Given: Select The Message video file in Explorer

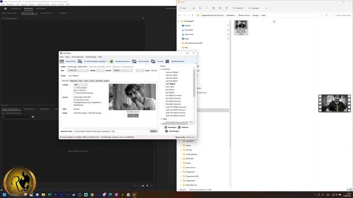Looking at the screenshot, I should click(241, 28).
